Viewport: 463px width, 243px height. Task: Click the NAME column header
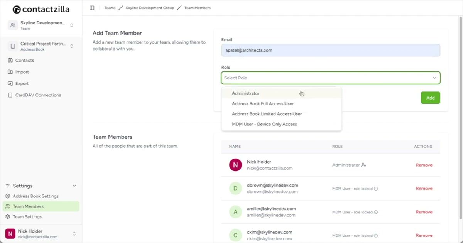(x=235, y=147)
